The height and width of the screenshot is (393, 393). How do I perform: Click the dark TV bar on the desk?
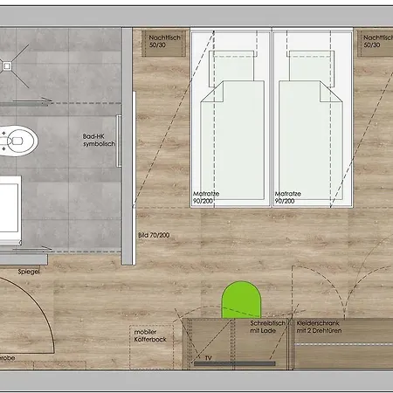click(x=234, y=363)
